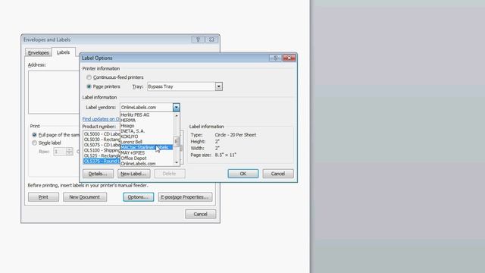Pick Hisago from the vendor list
485x273 pixels.
[x=146, y=126]
